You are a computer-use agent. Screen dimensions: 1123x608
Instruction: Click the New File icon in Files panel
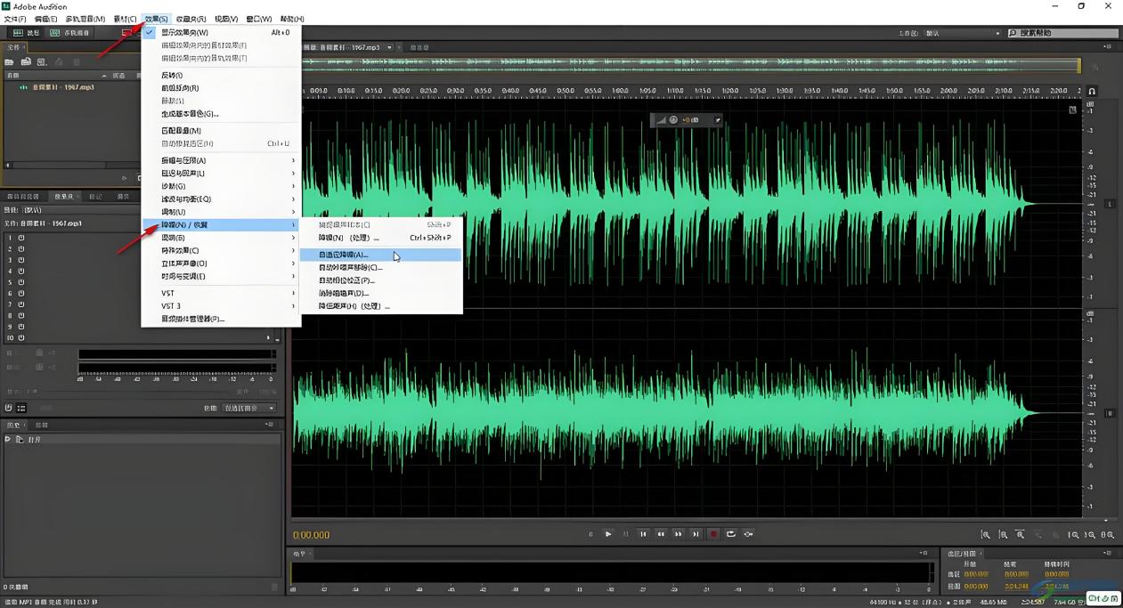tap(42, 61)
